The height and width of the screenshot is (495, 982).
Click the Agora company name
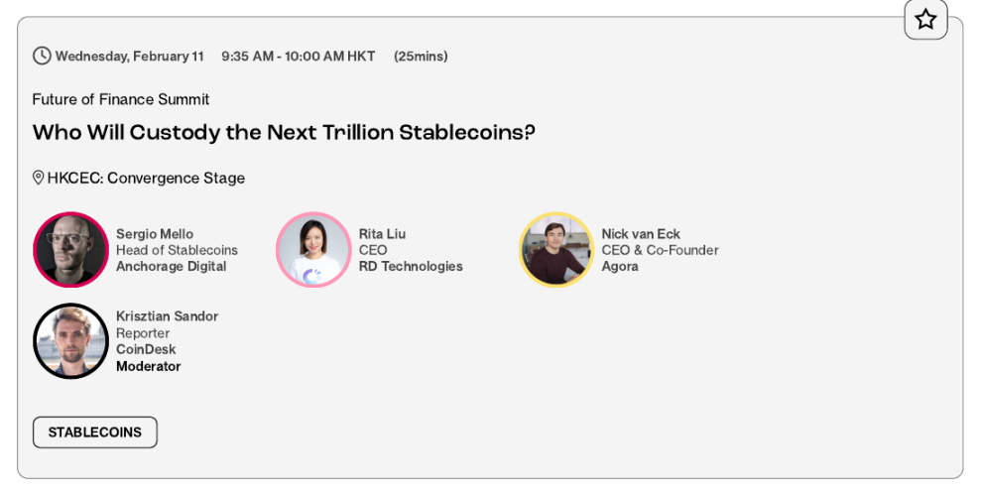620,266
